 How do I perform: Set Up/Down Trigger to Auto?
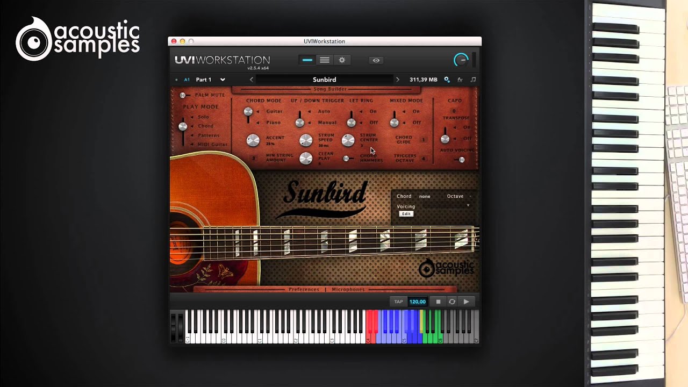(x=324, y=111)
